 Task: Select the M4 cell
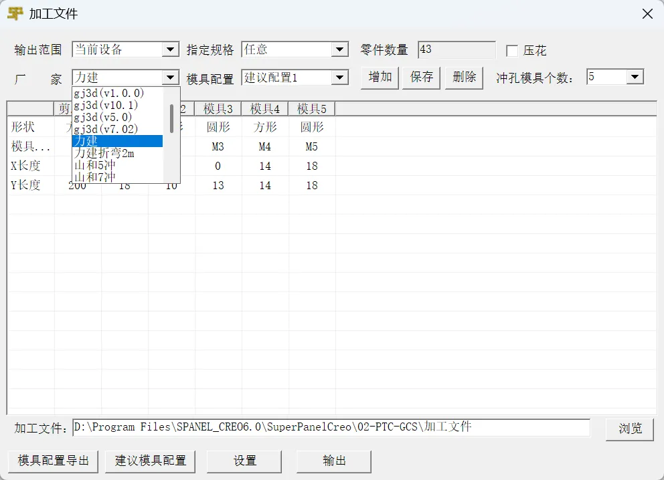pos(265,146)
